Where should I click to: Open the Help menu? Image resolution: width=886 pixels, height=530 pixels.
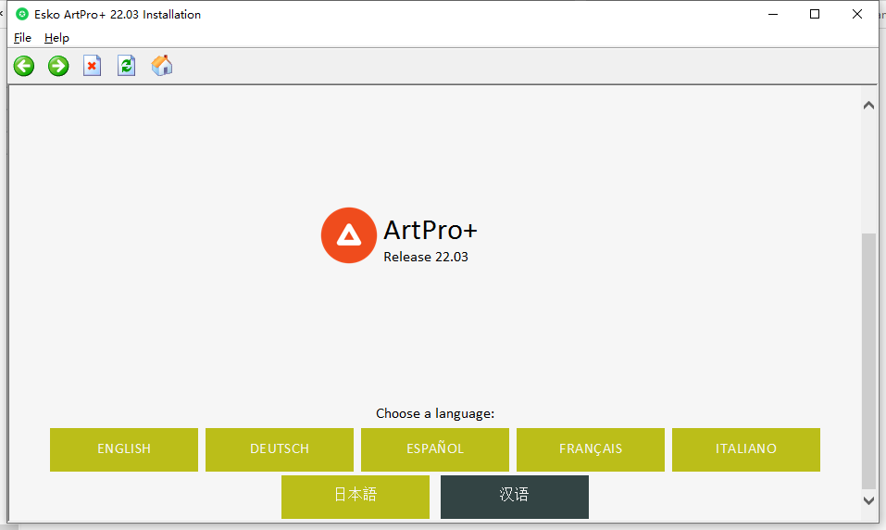pyautogui.click(x=56, y=38)
